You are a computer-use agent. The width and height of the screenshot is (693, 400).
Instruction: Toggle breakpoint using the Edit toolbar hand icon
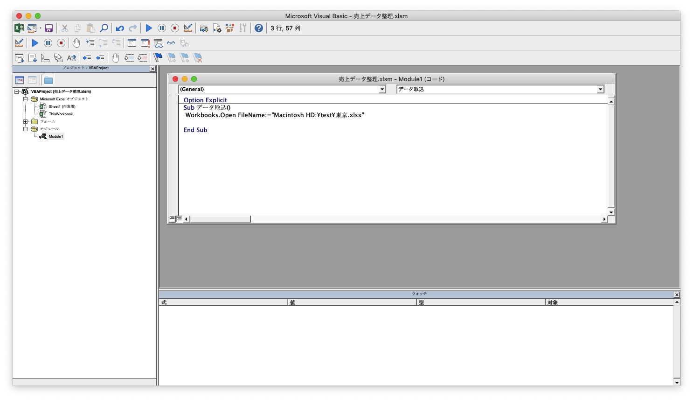(115, 58)
